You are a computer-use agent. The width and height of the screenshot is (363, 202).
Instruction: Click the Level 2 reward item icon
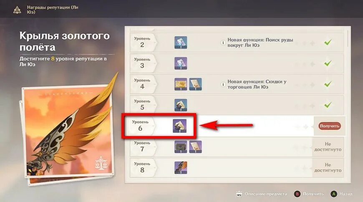pos(181,43)
